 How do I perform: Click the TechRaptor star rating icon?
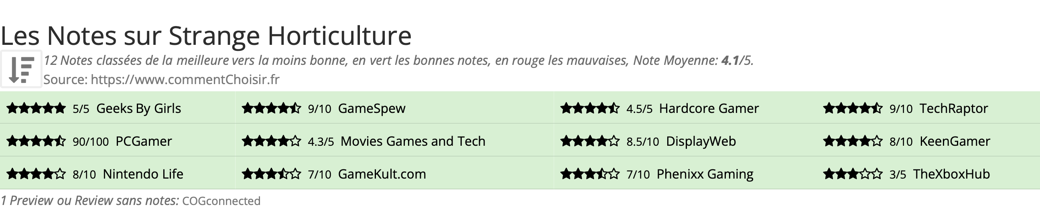pyautogui.click(x=853, y=109)
